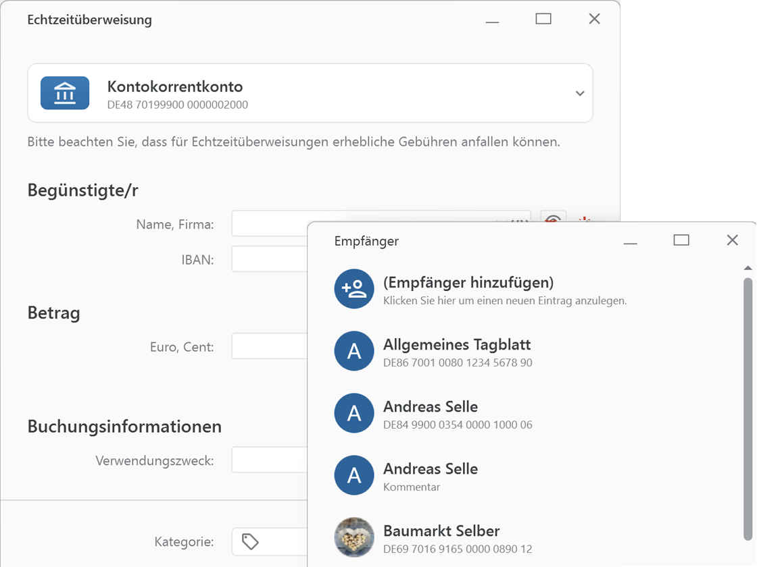Click the avatar beside Andreas Selle with IBAN

click(353, 413)
